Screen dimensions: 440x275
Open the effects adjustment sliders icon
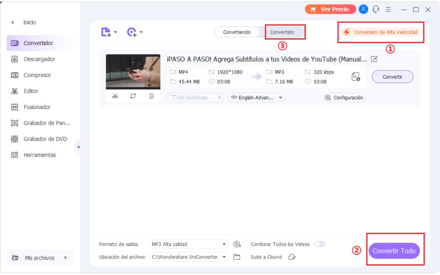click(151, 96)
